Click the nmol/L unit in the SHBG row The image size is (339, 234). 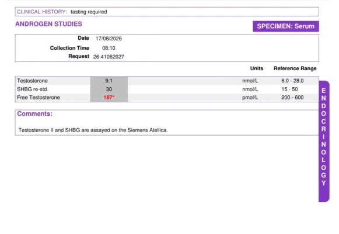coord(250,90)
